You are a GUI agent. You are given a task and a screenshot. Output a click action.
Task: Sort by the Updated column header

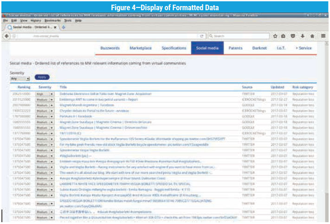point(278,87)
